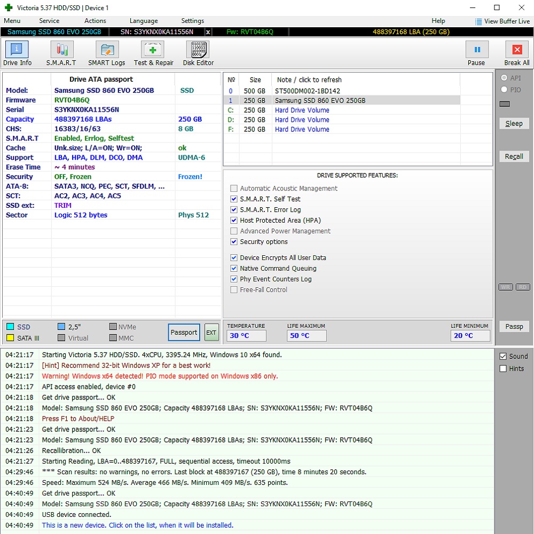534x534 pixels.
Task: Click the x next to the serial number
Action: pos(208,32)
